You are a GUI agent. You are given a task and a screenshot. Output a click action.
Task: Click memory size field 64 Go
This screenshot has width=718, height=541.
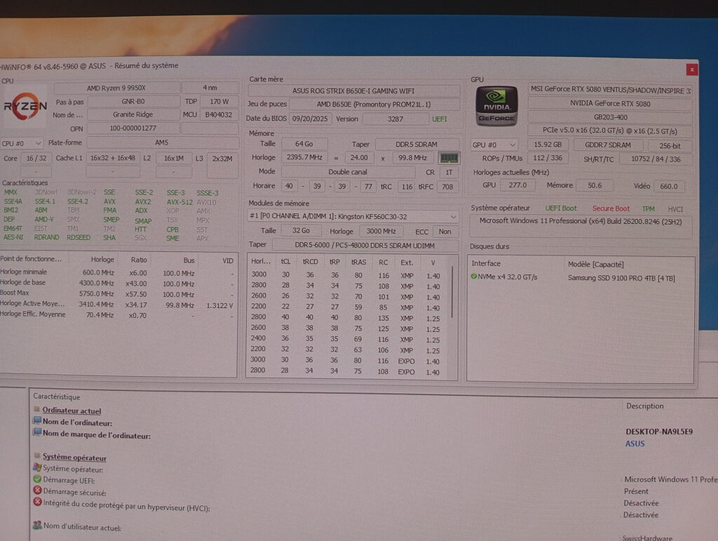tap(304, 144)
